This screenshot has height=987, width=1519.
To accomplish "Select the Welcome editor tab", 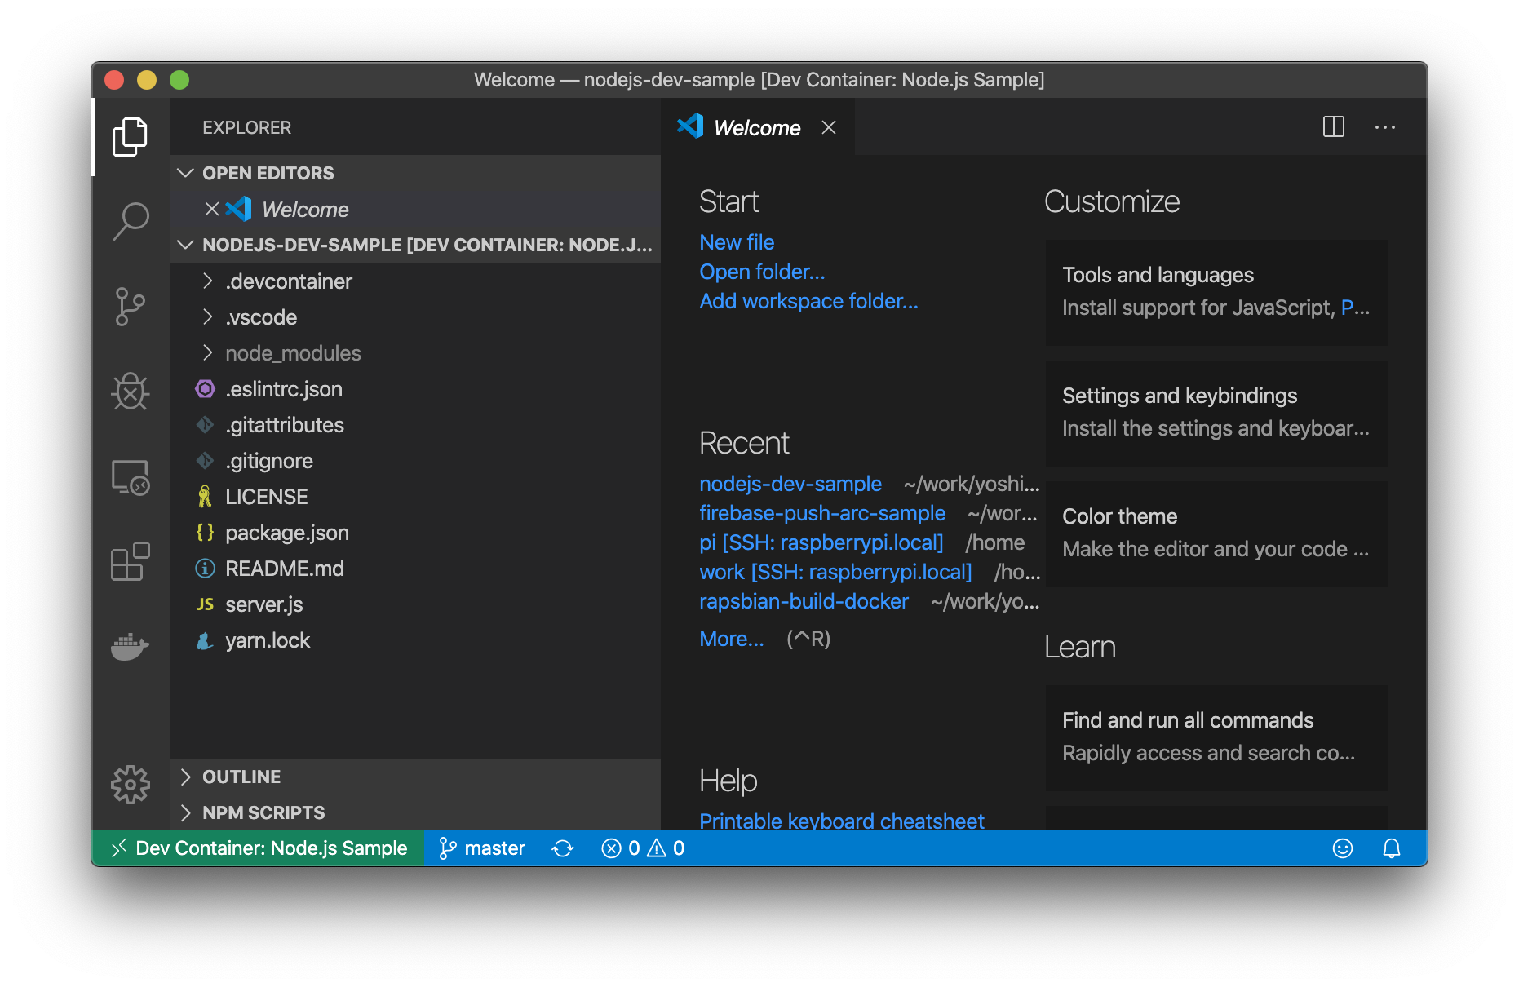I will [x=758, y=127].
